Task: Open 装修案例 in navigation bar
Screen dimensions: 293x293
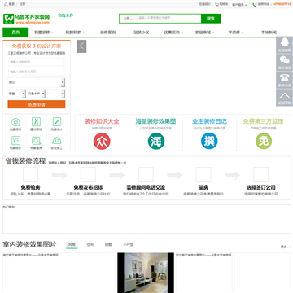Action: (x=108, y=33)
